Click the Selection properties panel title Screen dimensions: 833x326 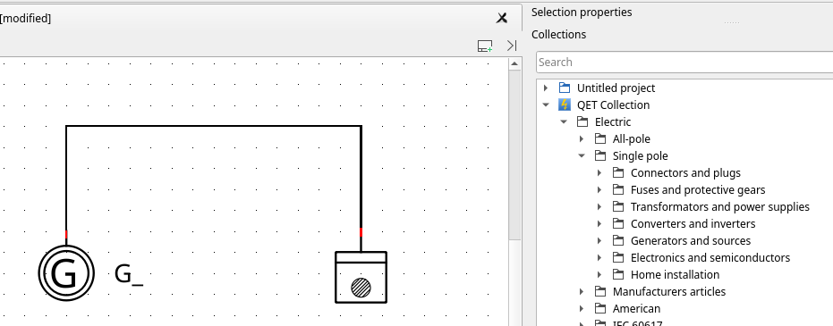point(582,12)
